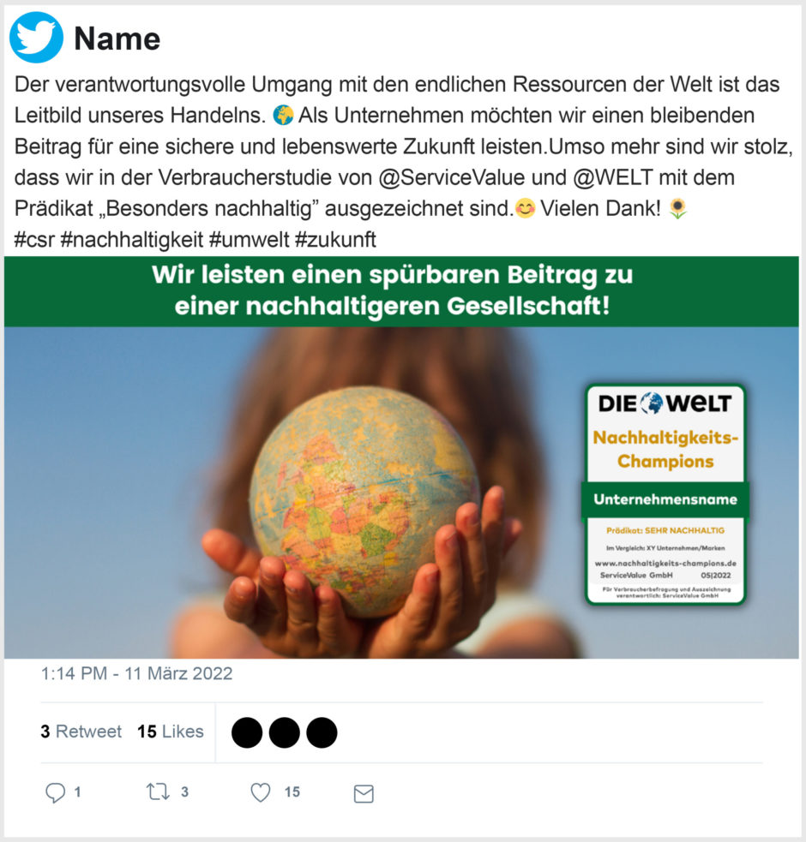The width and height of the screenshot is (806, 842).
Task: Open the #umwelt hashtag
Action: coord(249,240)
